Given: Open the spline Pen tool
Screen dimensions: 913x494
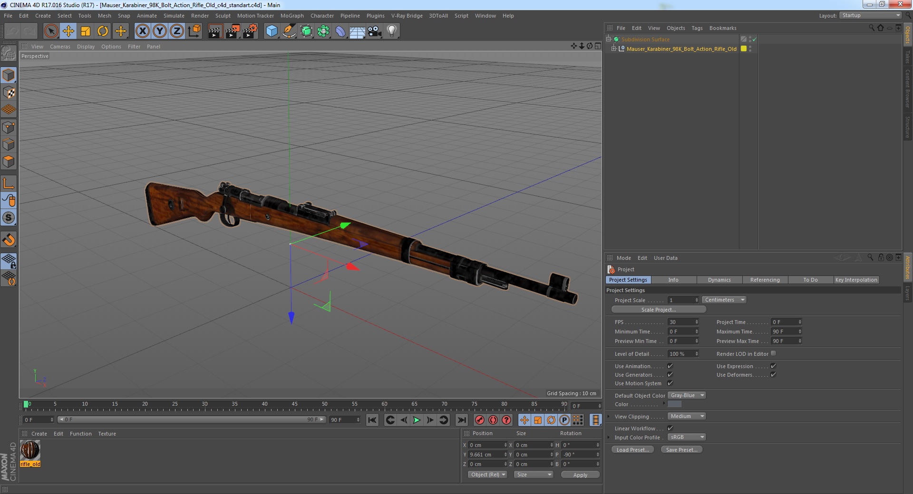Looking at the screenshot, I should (289, 31).
